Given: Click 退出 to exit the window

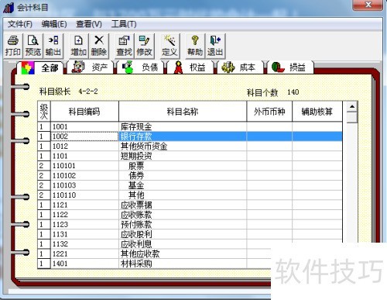Looking at the screenshot, I should [x=215, y=46].
